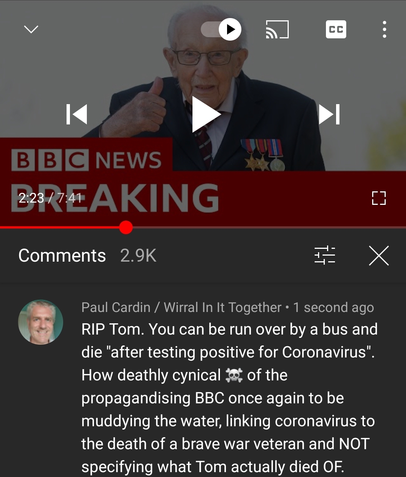Image resolution: width=406 pixels, height=477 pixels.
Task: Open the comment sort options icon
Action: tap(325, 256)
